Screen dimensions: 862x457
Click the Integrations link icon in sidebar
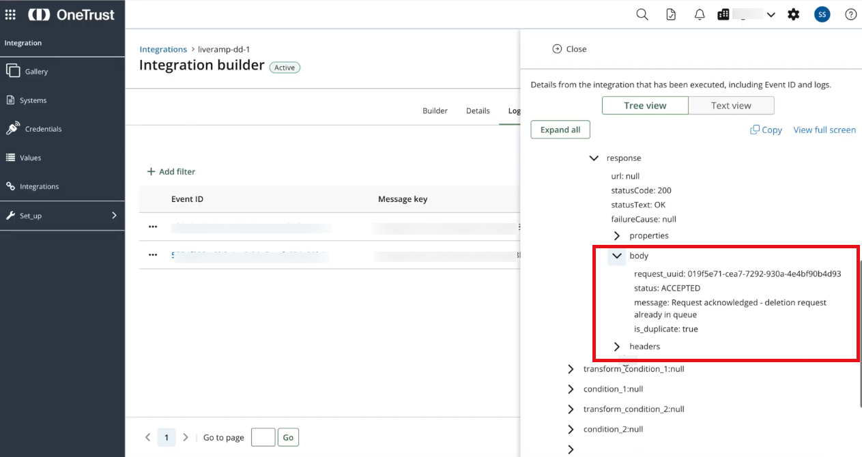click(10, 186)
